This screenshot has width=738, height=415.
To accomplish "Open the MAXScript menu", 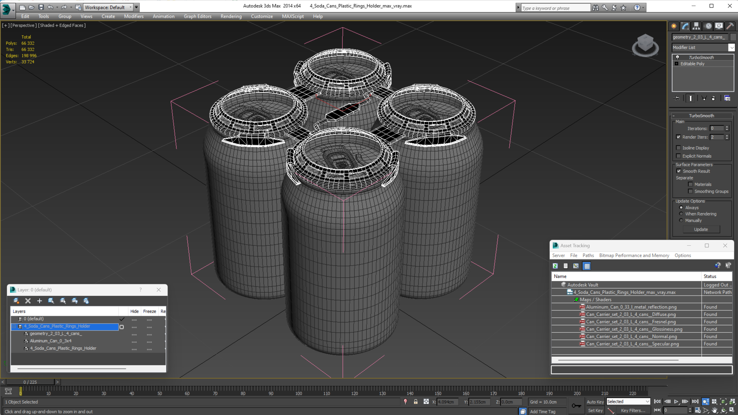I will (x=293, y=16).
